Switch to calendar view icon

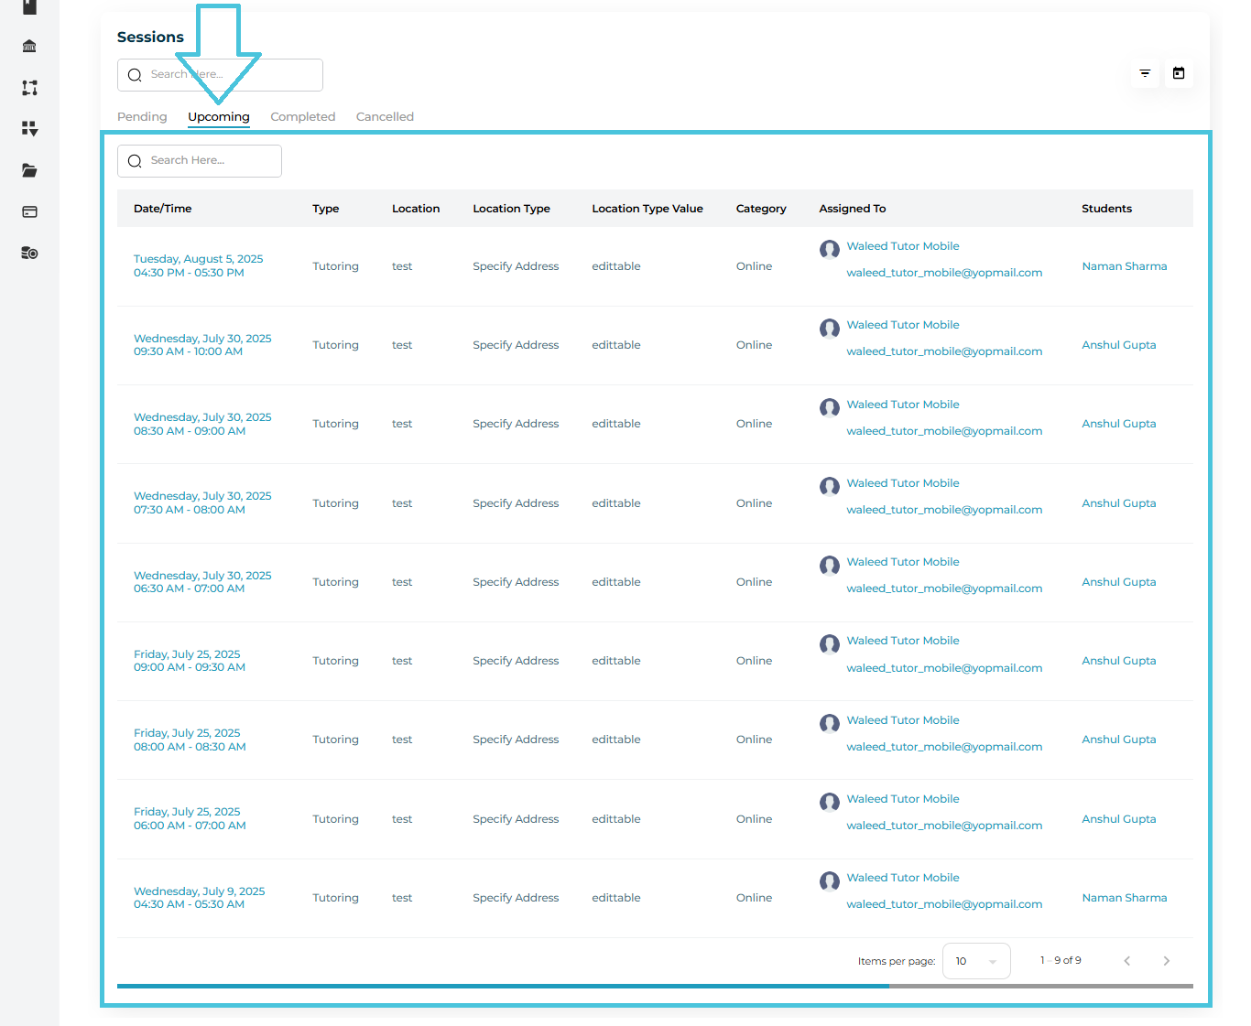pyautogui.click(x=1179, y=73)
